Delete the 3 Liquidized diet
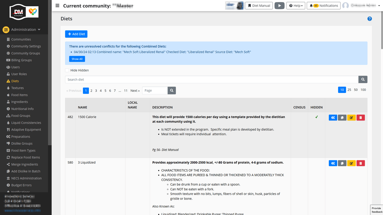Screen dimensions: 383x215 click(x=361, y=163)
